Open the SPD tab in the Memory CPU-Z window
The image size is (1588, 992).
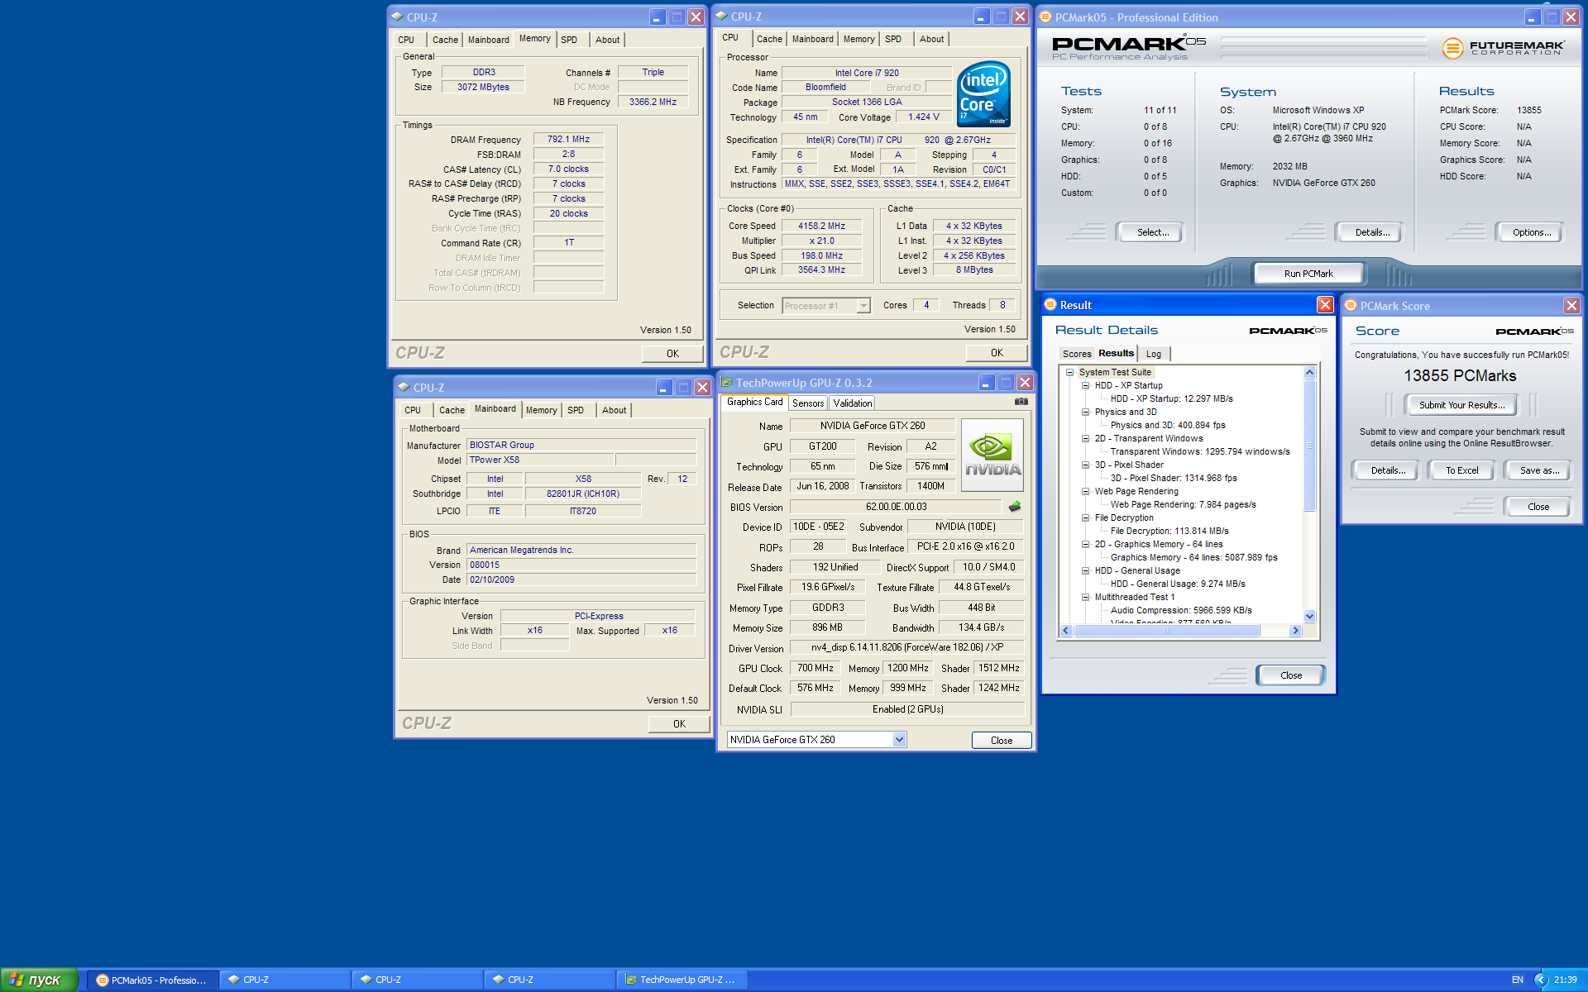click(x=569, y=40)
